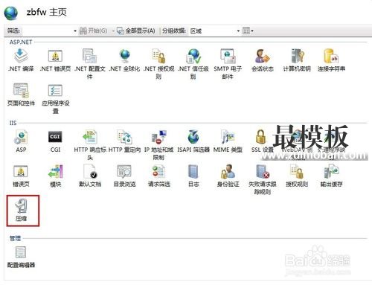Click the ASP.NET group header

[21, 42]
